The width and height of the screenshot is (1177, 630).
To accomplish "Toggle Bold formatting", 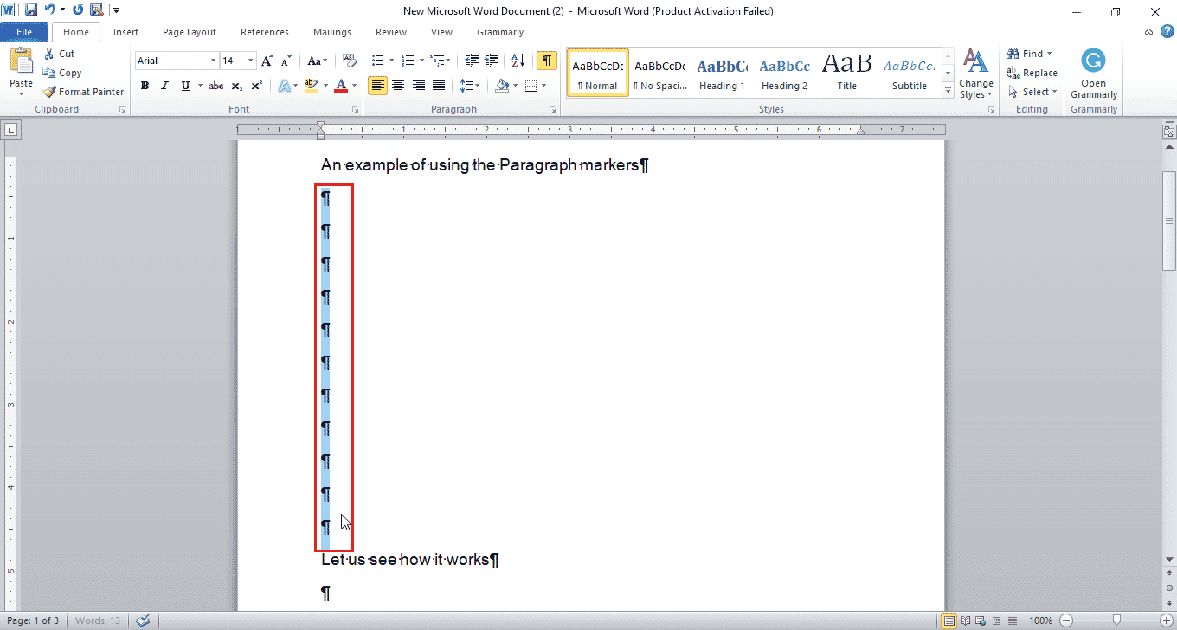I will point(145,86).
